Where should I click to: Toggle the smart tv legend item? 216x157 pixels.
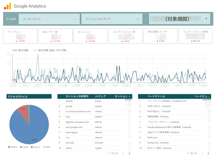pos(35,147)
